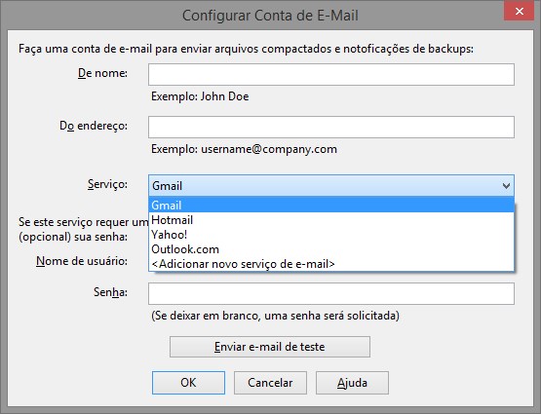Click the Serviço label
This screenshot has width=541, height=414.
107,184
